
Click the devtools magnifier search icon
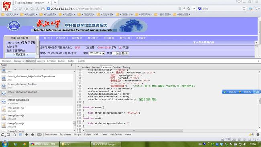(x=14, y=135)
